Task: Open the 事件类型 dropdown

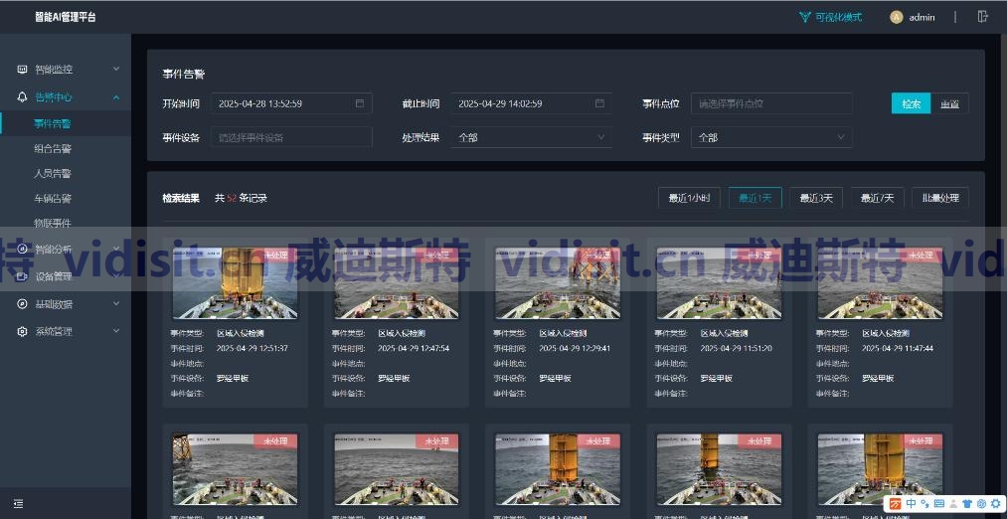Action: pyautogui.click(x=771, y=137)
